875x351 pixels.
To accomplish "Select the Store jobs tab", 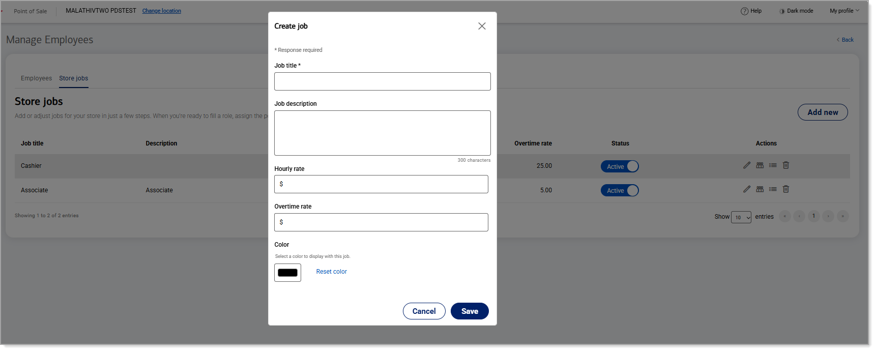I will pos(74,78).
